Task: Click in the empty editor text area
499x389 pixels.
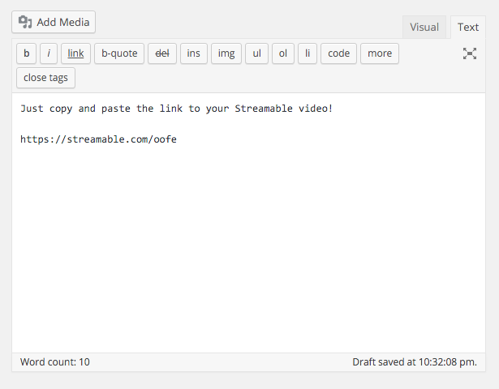Action: coord(248,248)
